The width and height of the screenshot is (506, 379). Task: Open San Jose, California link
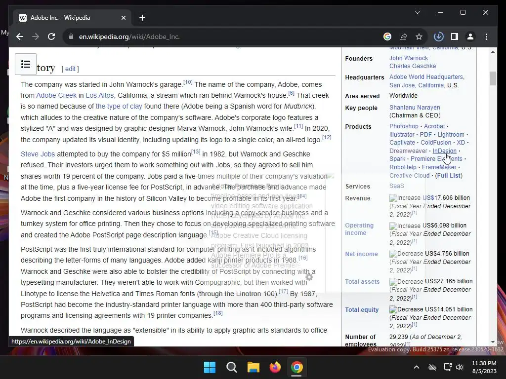(x=417, y=85)
